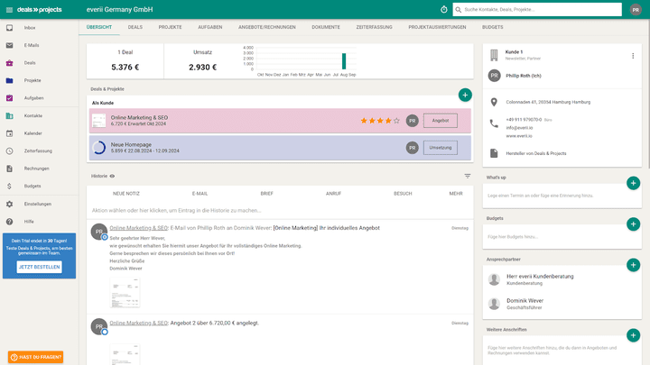Open the three-dot menu on Kunde 1 card
The width and height of the screenshot is (650, 365).
tap(632, 56)
